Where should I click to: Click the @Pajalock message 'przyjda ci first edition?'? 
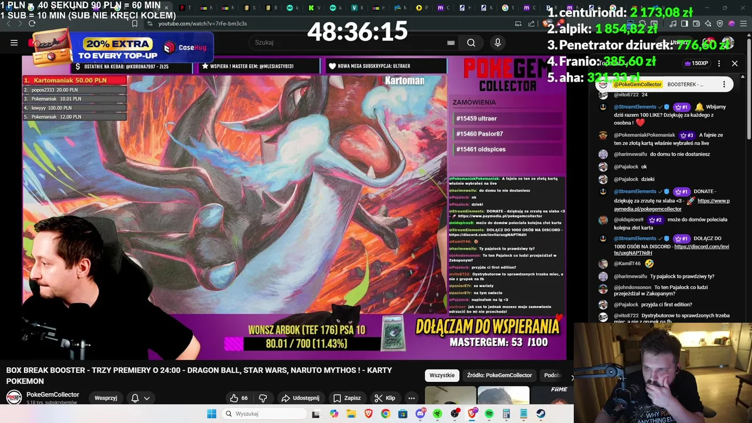tap(666, 304)
